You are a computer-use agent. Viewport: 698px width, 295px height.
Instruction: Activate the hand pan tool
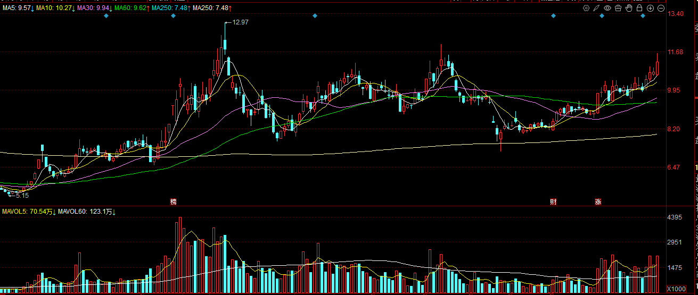click(x=629, y=9)
